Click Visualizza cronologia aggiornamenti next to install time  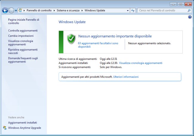(x=141, y=63)
